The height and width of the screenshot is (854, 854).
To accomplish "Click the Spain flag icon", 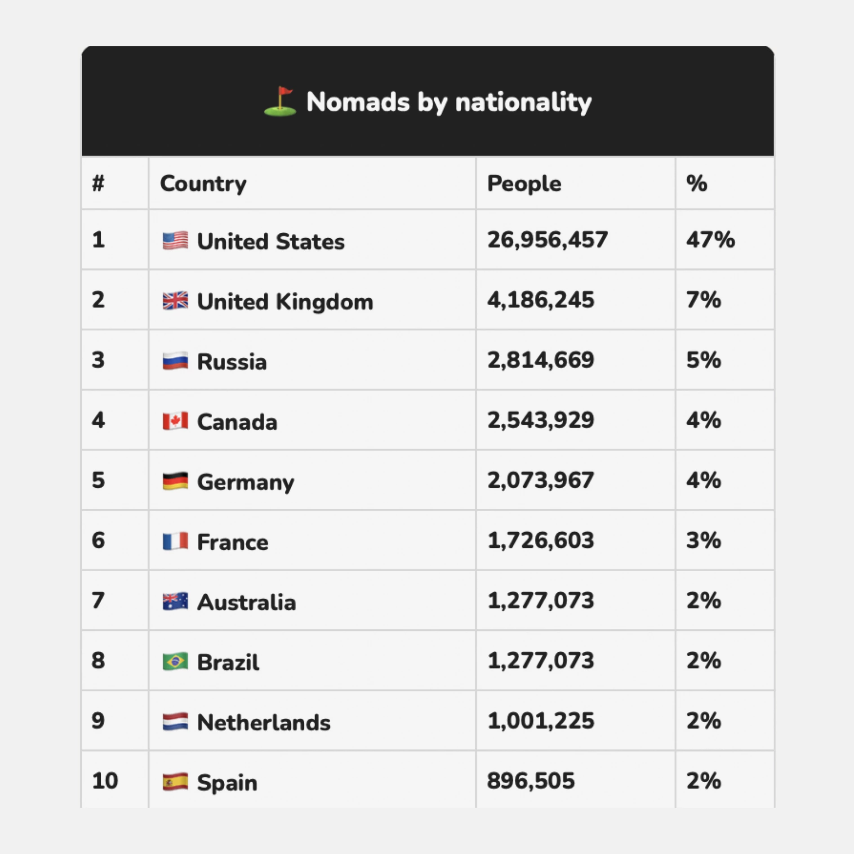I will tap(175, 782).
